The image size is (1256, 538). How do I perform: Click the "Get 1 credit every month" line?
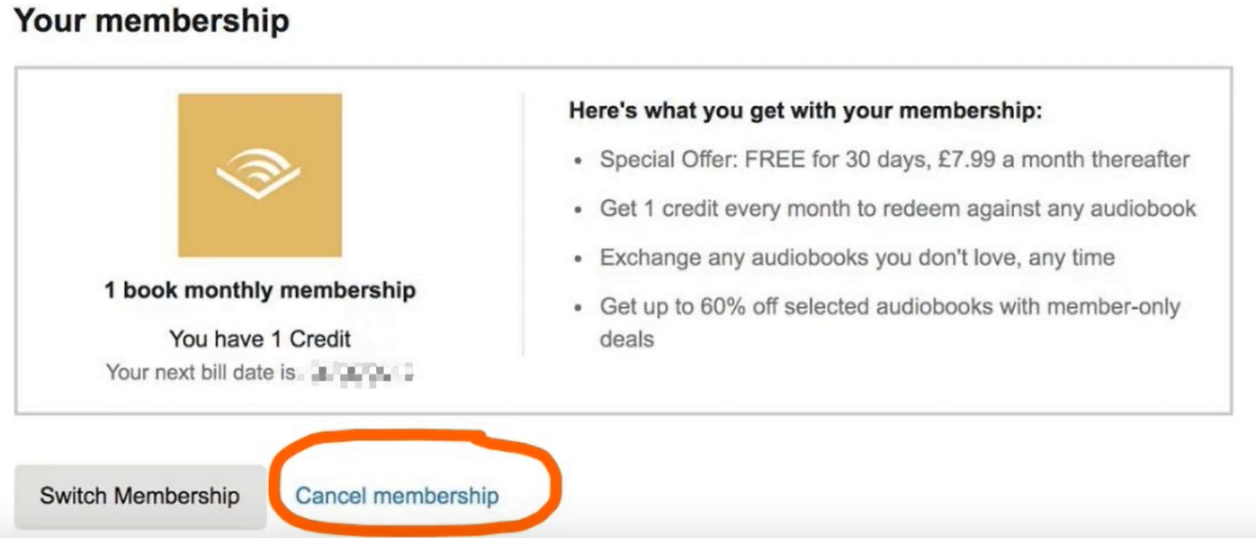pyautogui.click(x=898, y=209)
